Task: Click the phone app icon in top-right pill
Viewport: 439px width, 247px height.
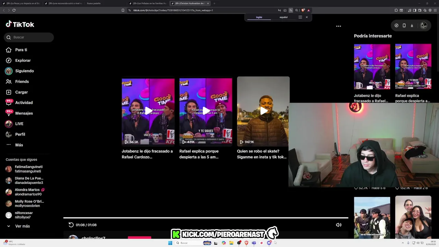Action: (x=404, y=25)
